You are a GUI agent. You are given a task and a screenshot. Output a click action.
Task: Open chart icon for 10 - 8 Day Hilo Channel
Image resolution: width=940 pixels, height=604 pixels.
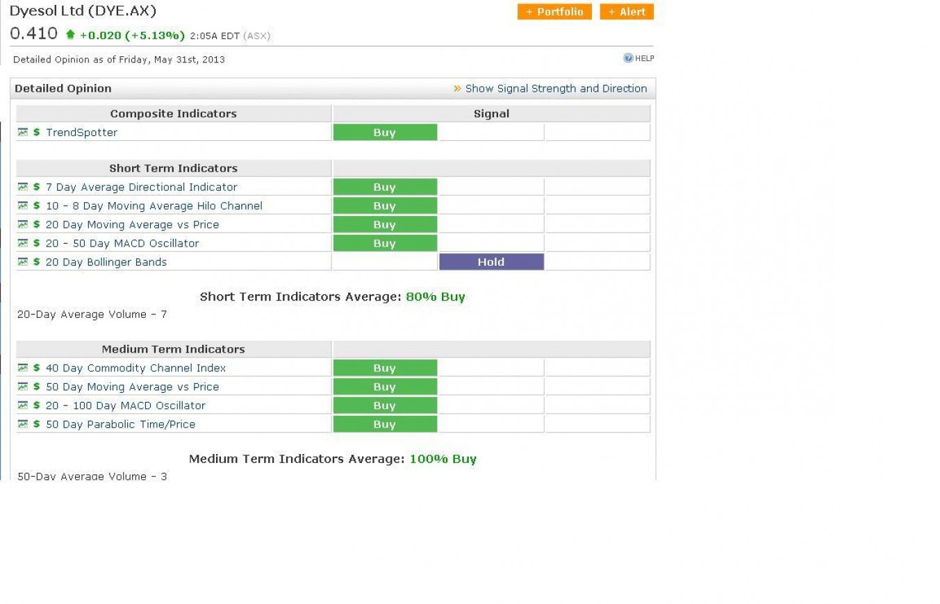pos(23,205)
